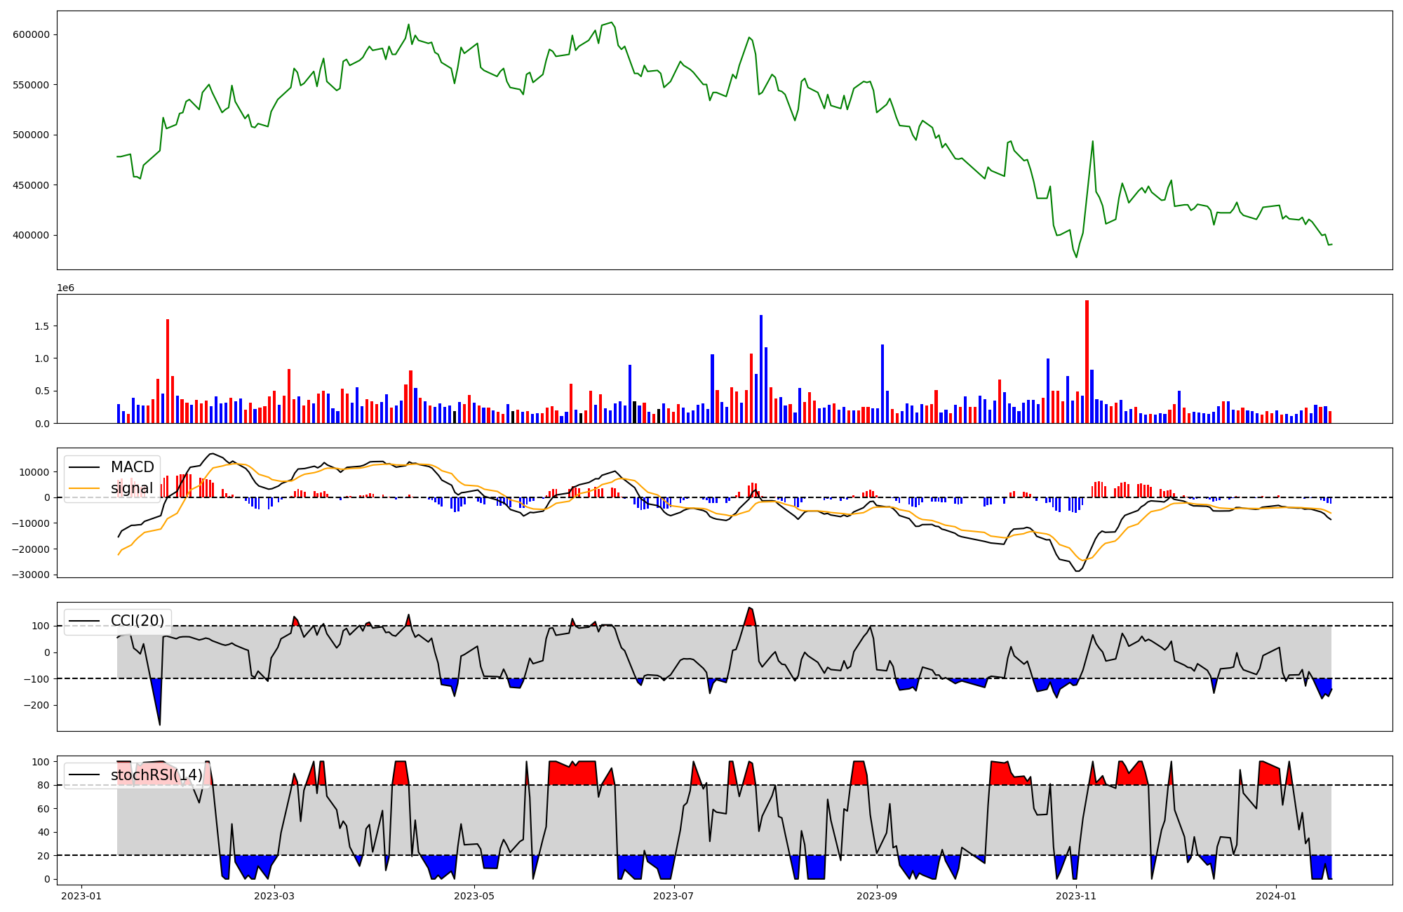Click the 1.5 volume axis label
Screen dimensions: 1403x912
[x=41, y=326]
